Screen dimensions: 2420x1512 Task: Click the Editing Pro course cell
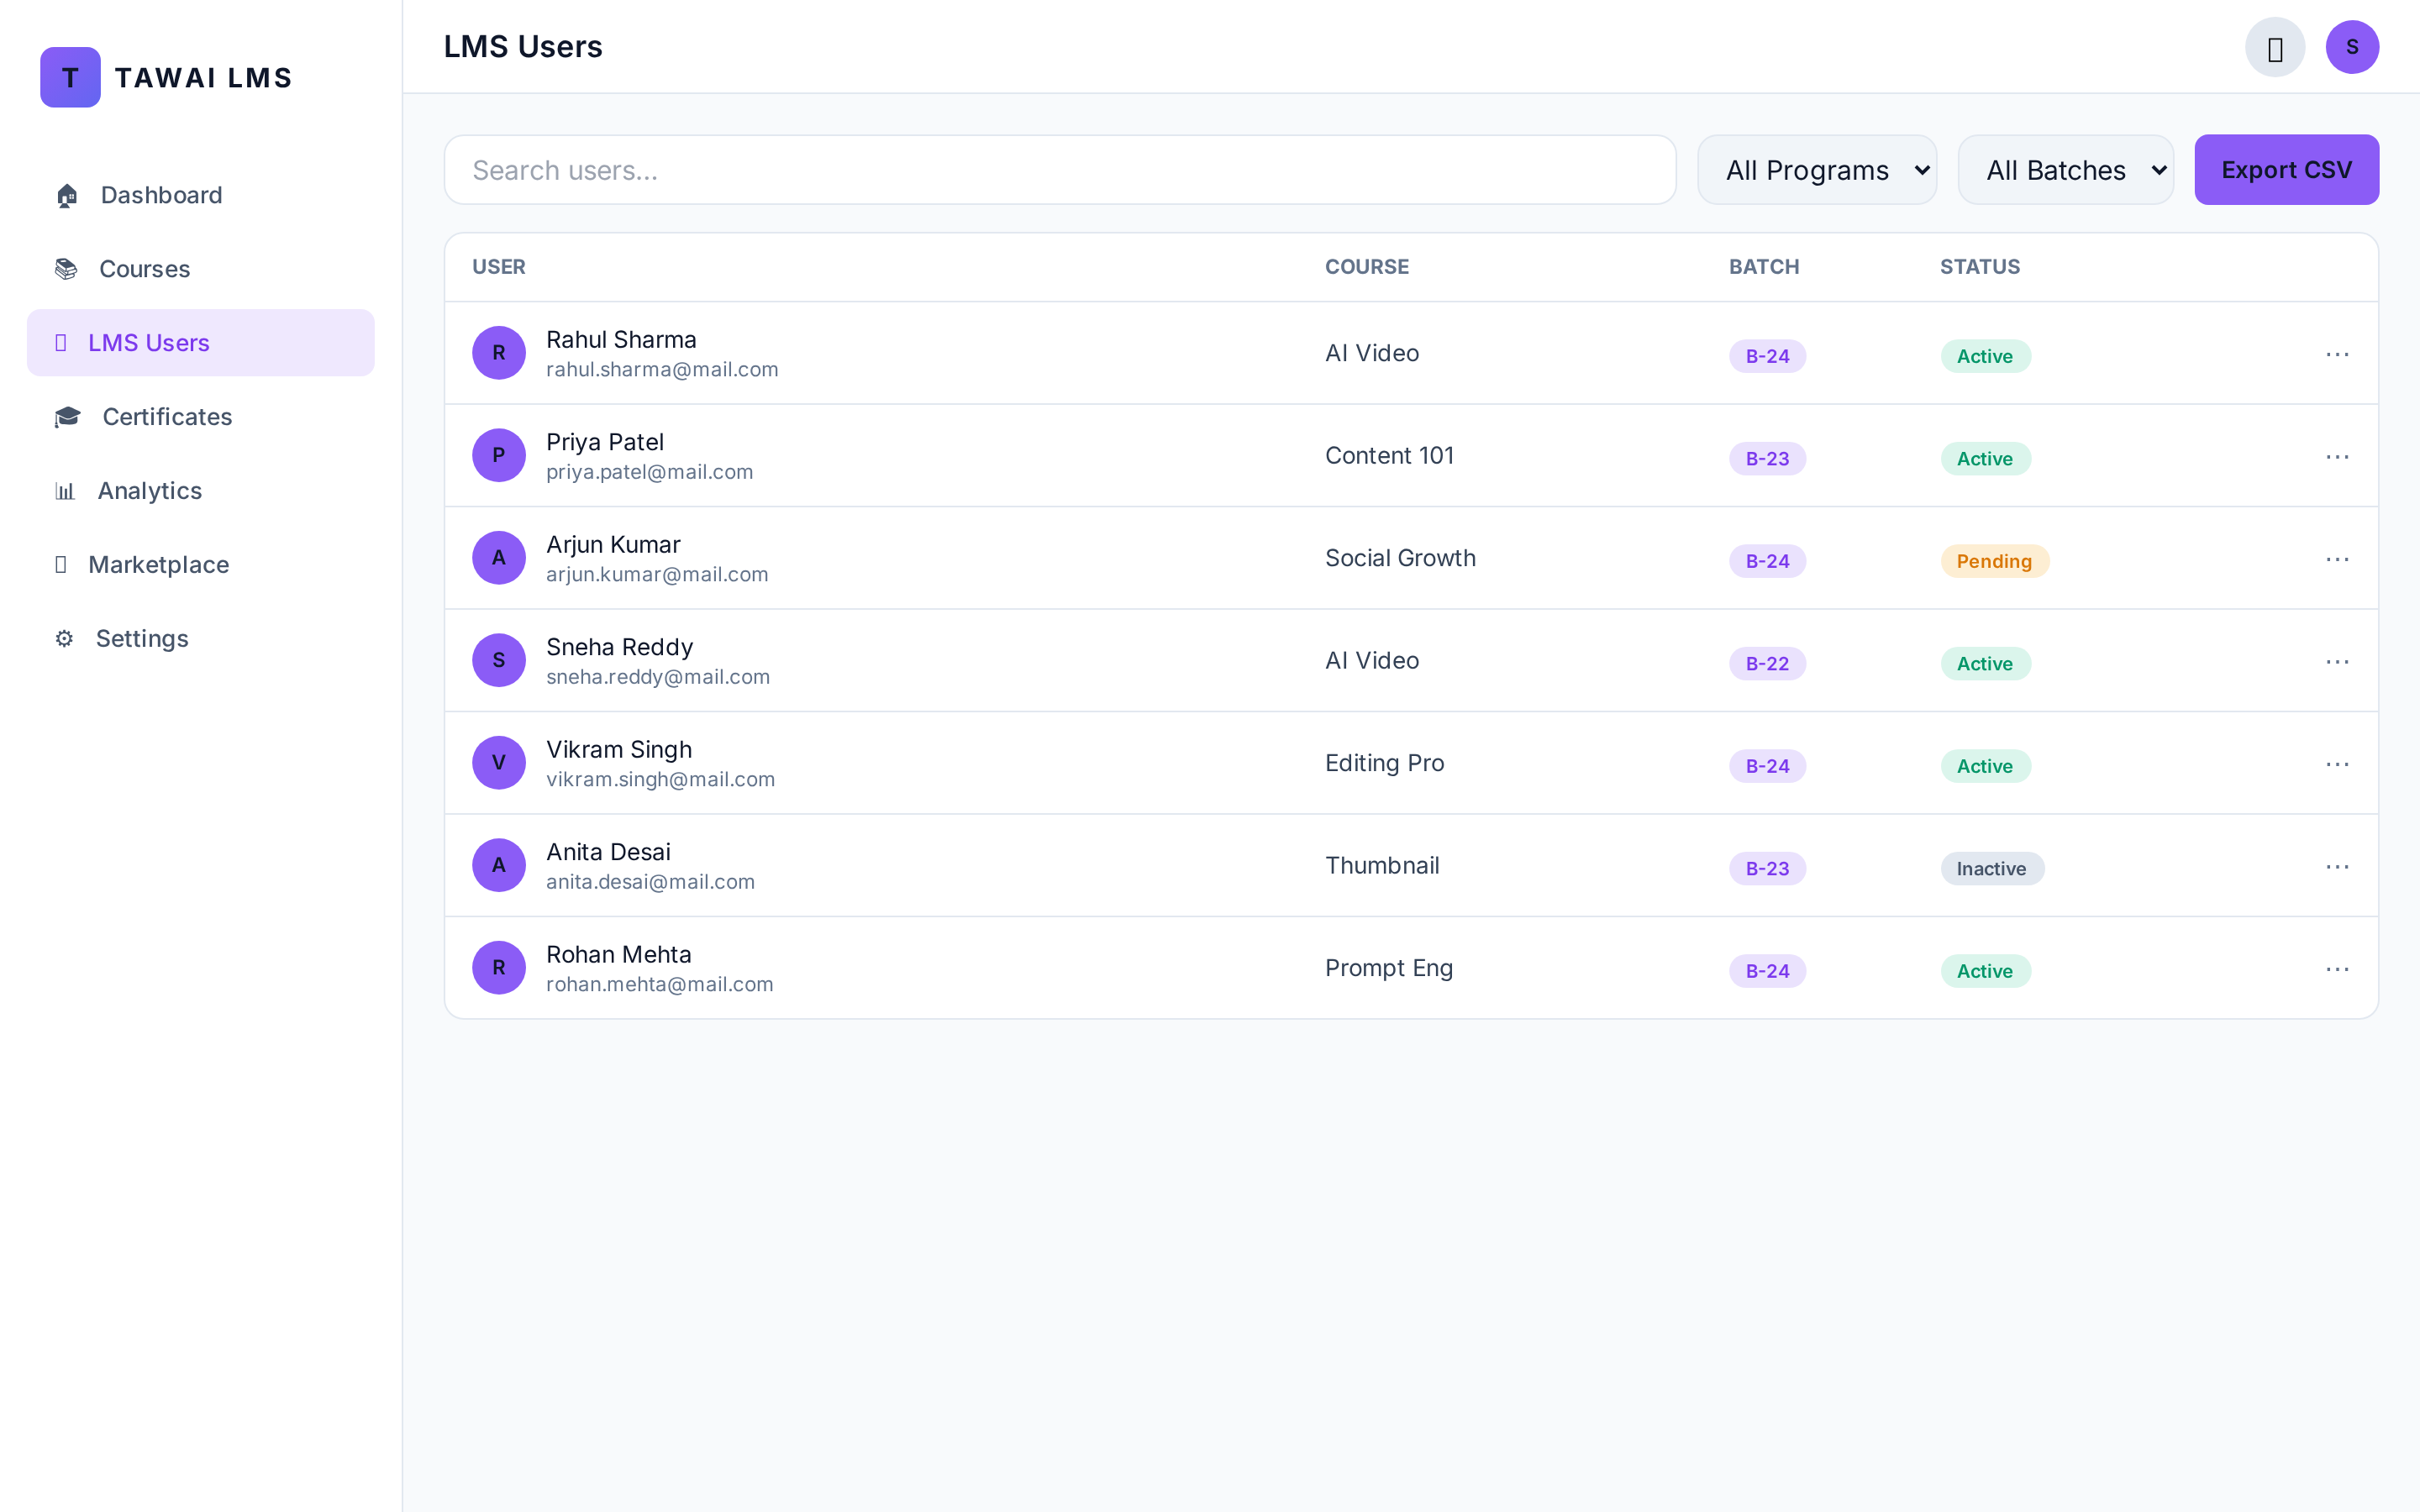click(1384, 763)
